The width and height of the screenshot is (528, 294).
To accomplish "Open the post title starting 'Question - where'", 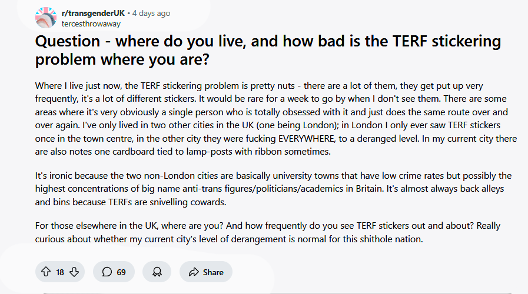I will coord(268,50).
